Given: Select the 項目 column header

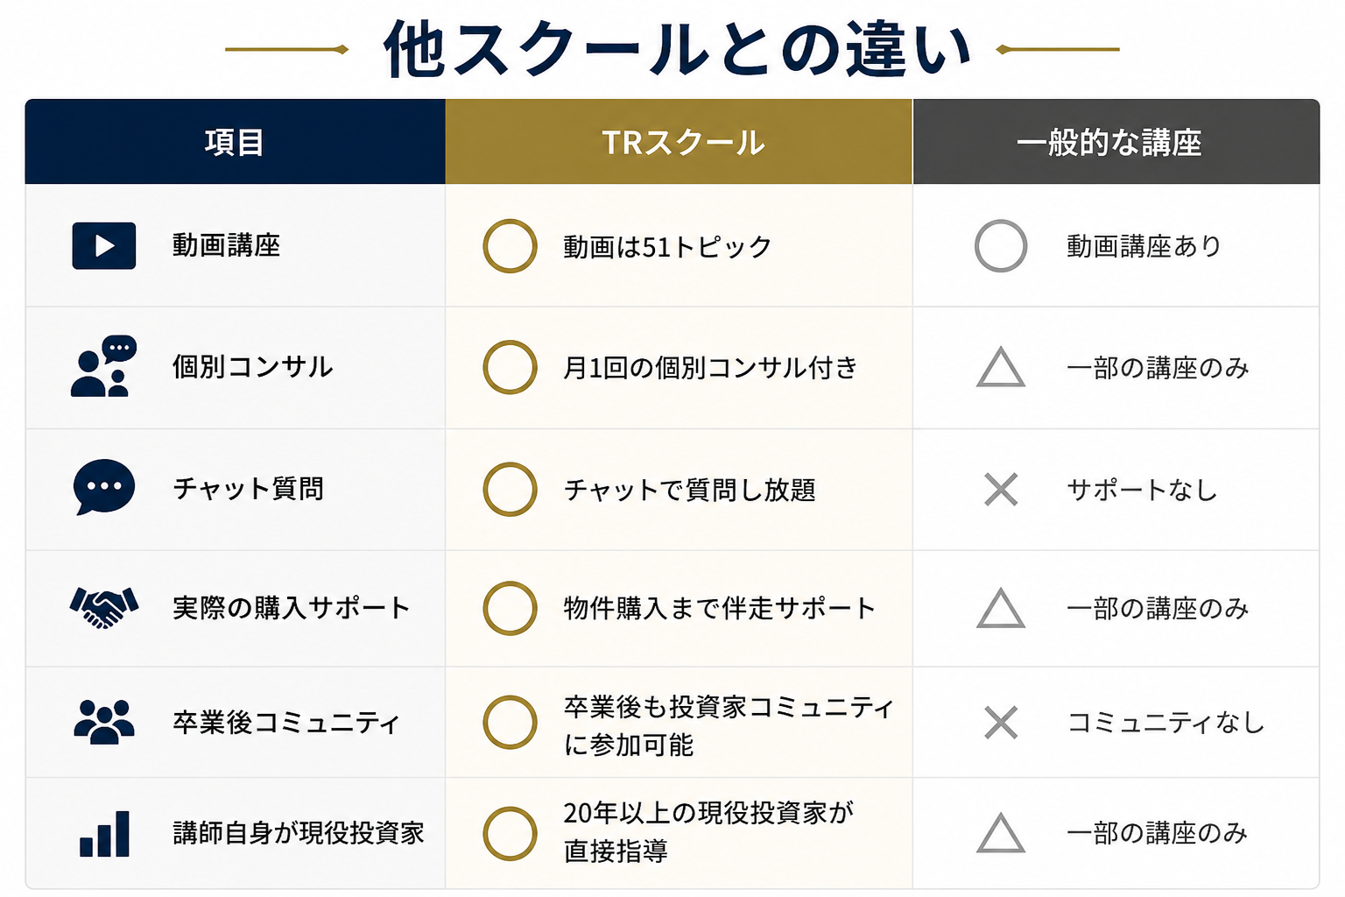Looking at the screenshot, I should pos(236,142).
